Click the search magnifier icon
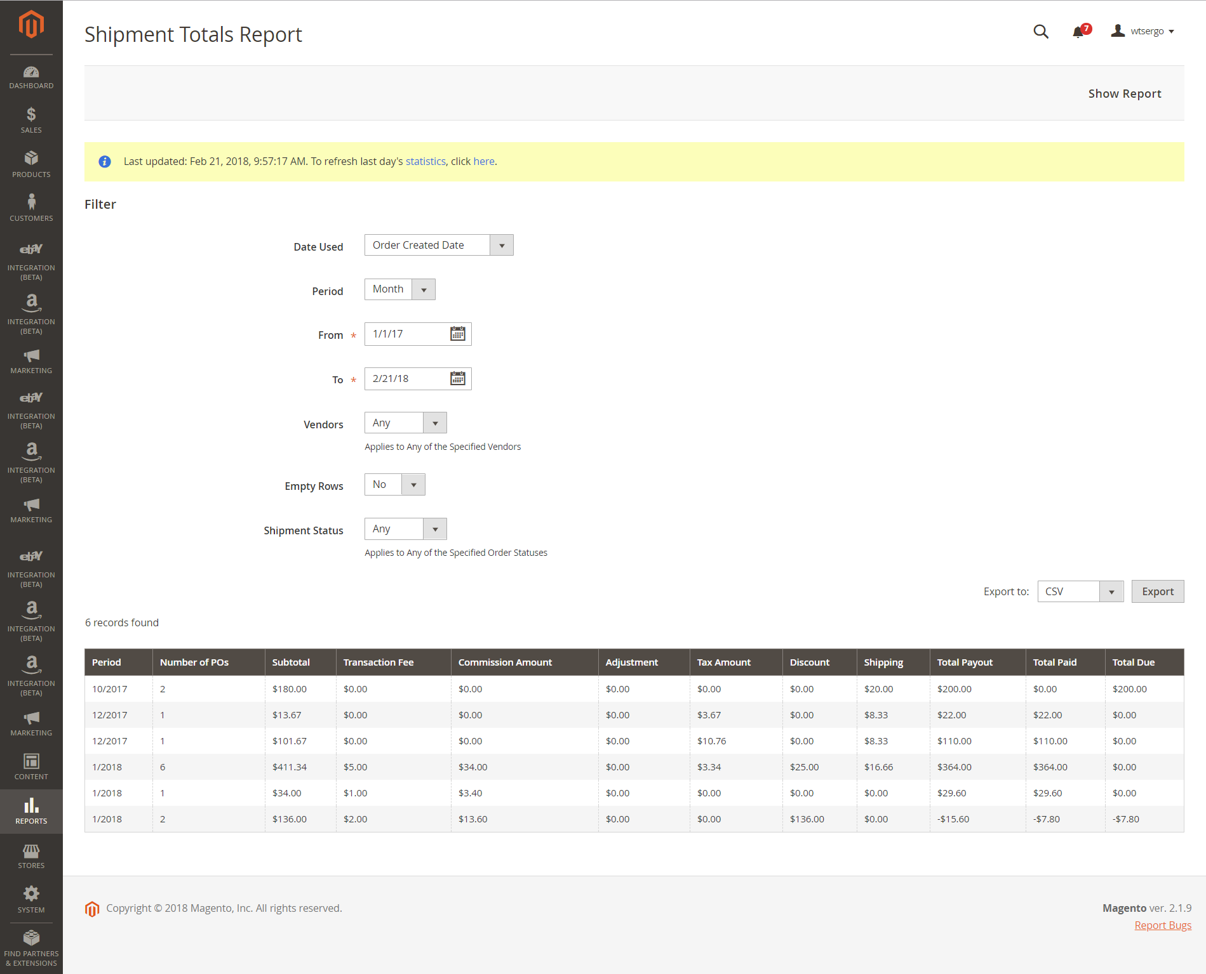Viewport: 1206px width, 974px height. (1040, 31)
